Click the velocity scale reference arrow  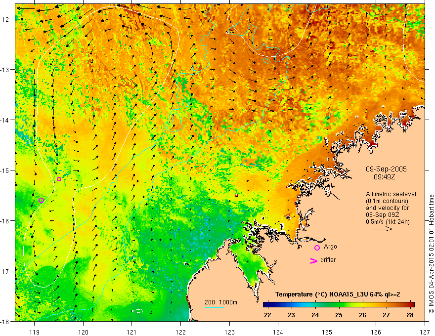[382, 229]
